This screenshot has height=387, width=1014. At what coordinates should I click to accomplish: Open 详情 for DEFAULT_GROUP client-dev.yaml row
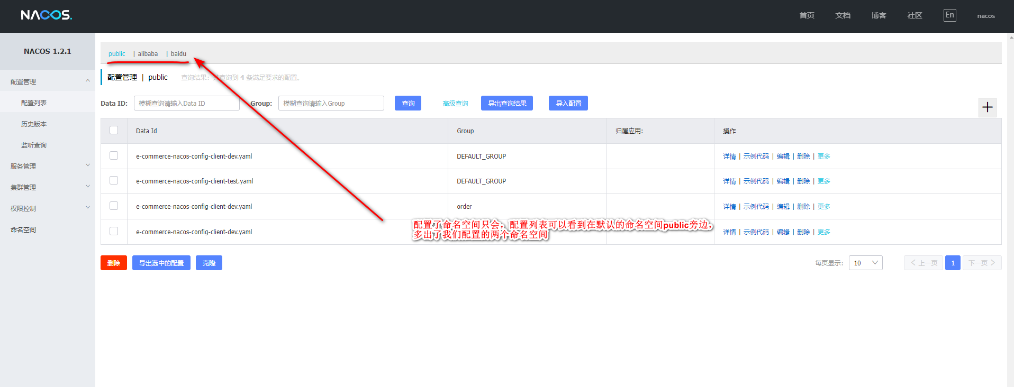coord(729,156)
